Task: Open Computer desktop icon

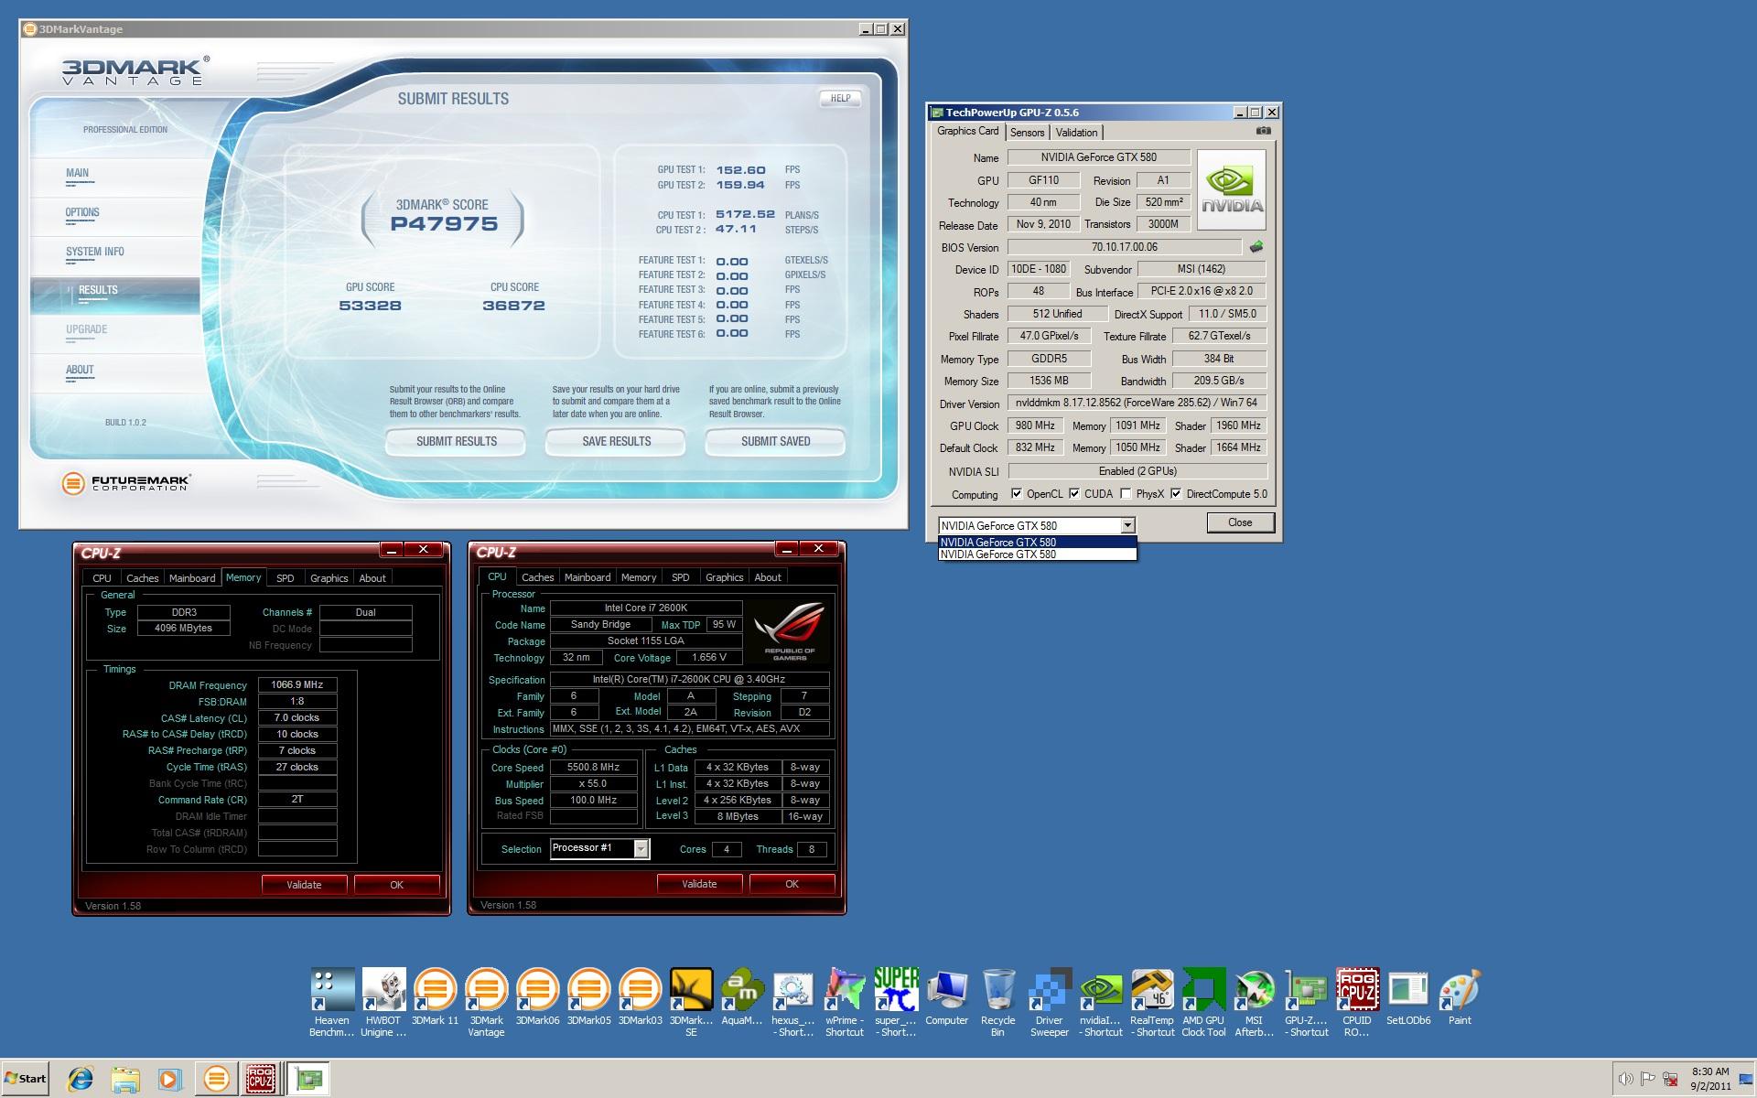Action: point(946,997)
